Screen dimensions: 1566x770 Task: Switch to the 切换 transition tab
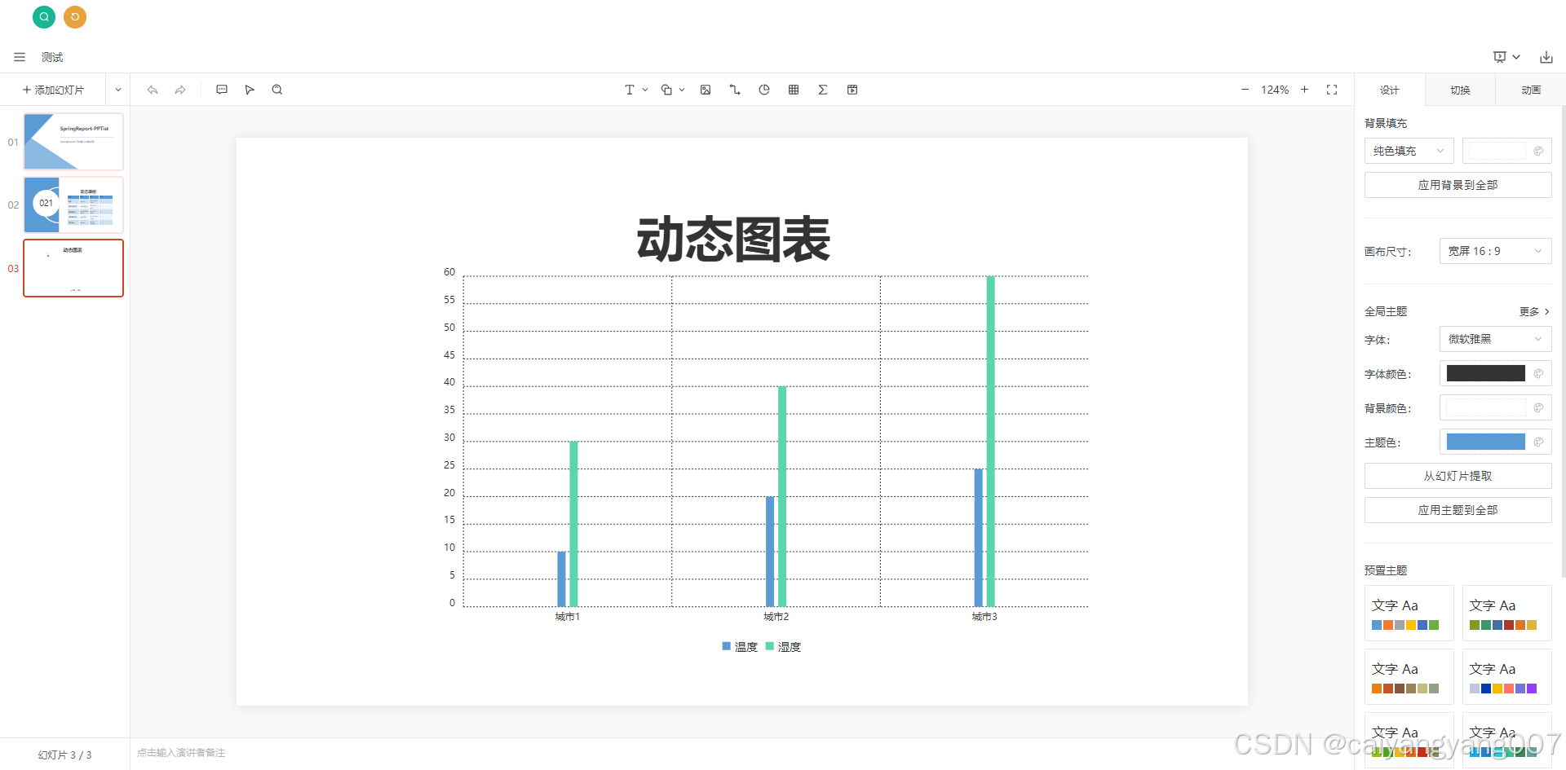(1459, 90)
